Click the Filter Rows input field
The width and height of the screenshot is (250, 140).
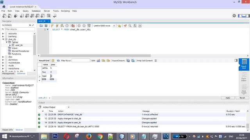[81, 61]
